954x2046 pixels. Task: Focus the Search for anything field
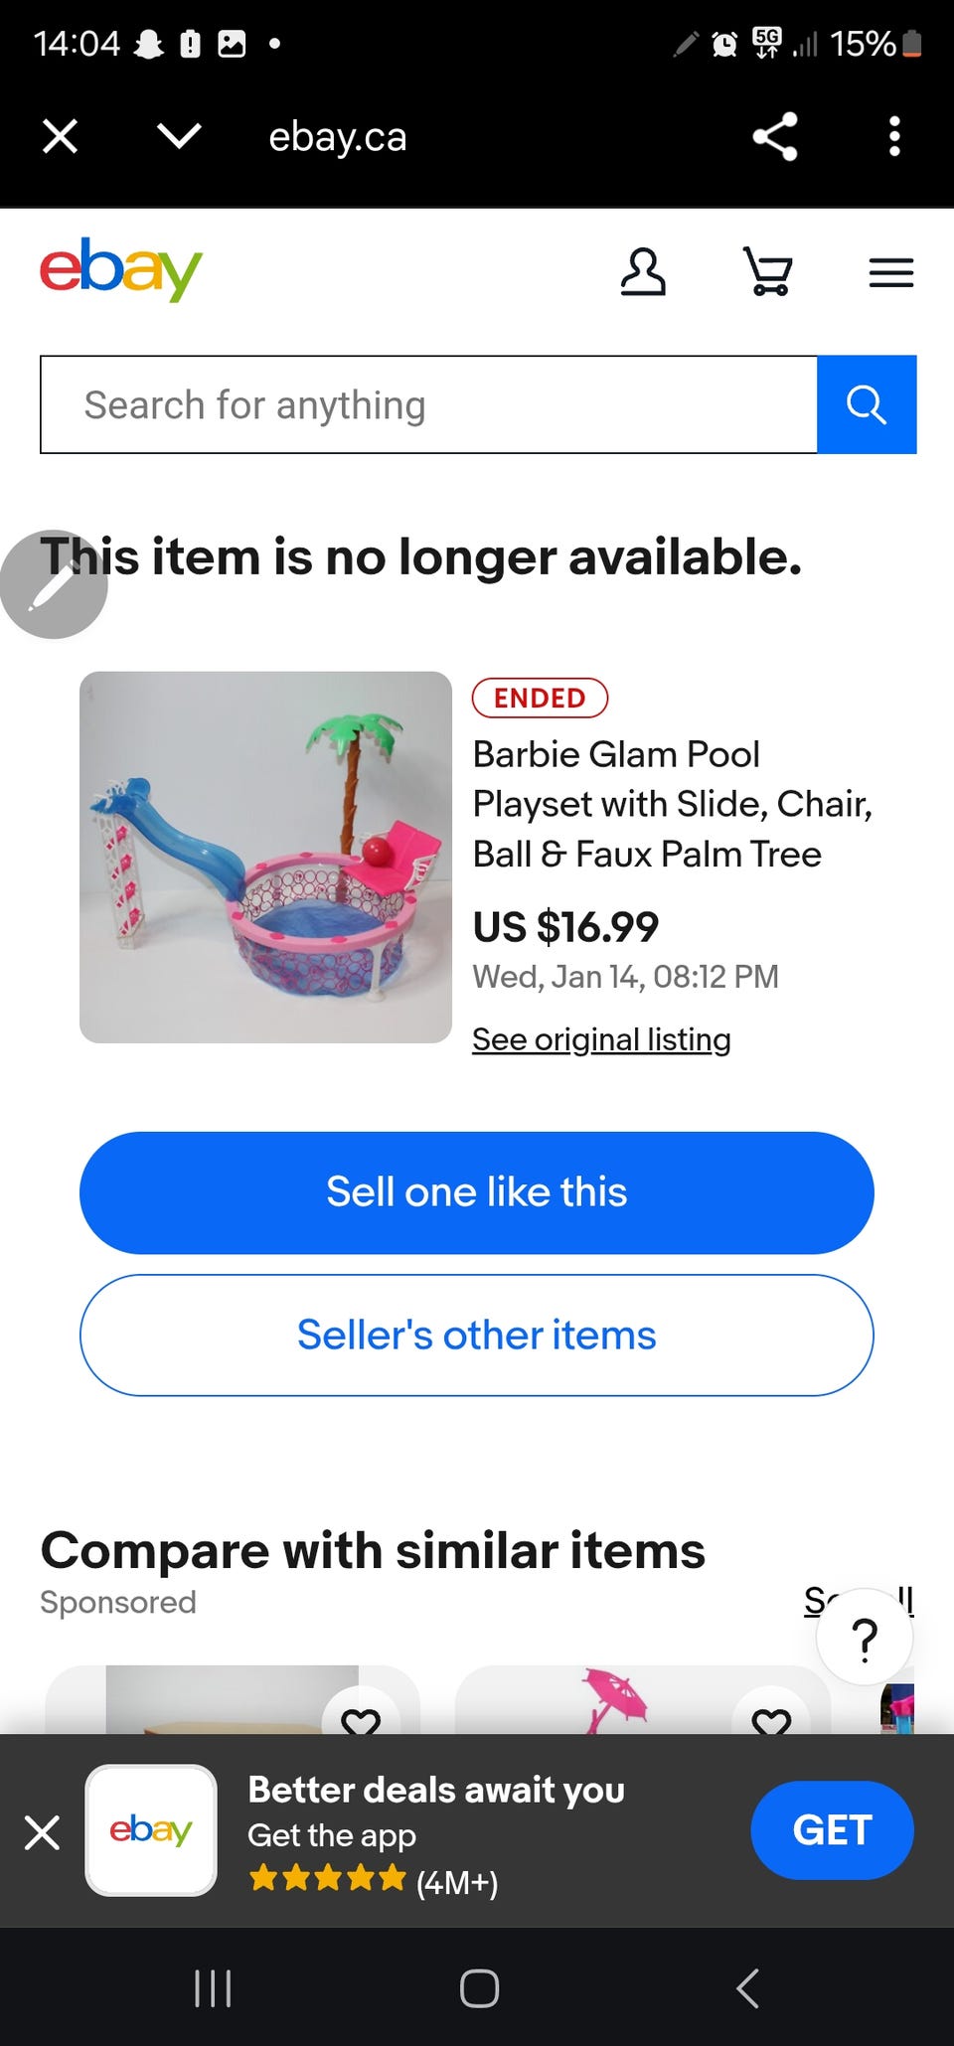tap(428, 404)
